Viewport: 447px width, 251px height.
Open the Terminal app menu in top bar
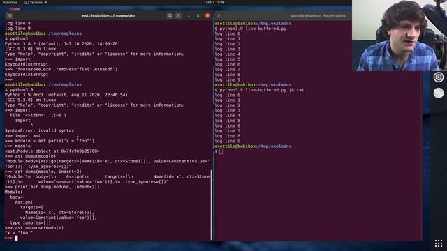pos(36,2)
